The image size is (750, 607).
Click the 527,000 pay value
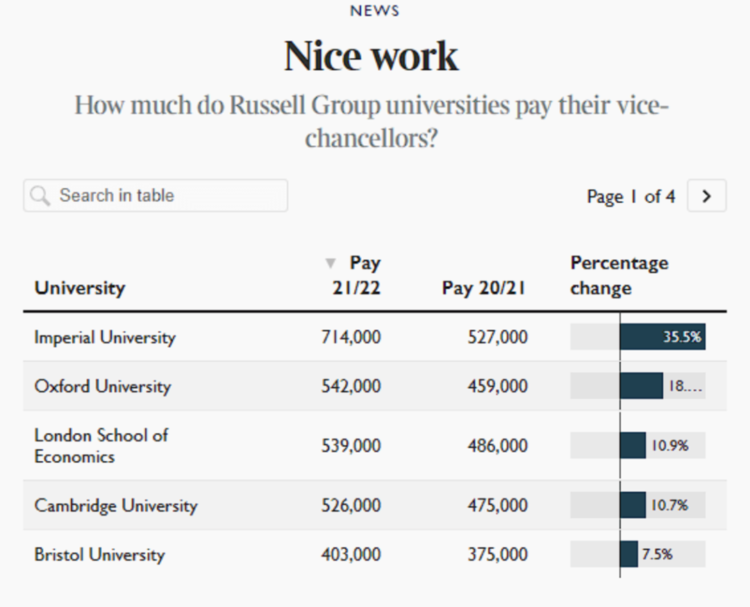coord(497,338)
